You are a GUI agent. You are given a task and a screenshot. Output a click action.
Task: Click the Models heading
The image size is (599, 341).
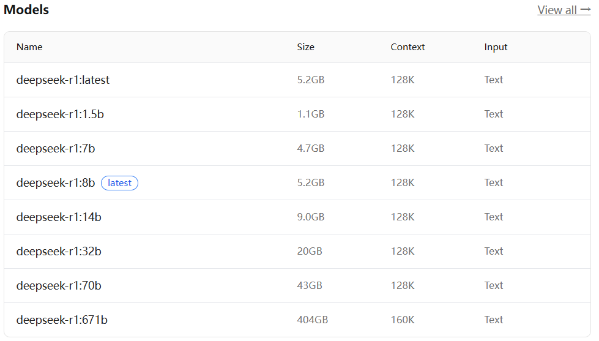[26, 10]
